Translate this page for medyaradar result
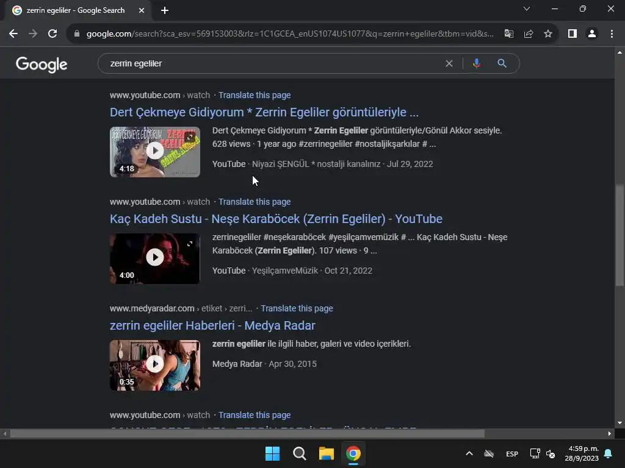Viewport: 625px width, 468px height. coord(297,308)
